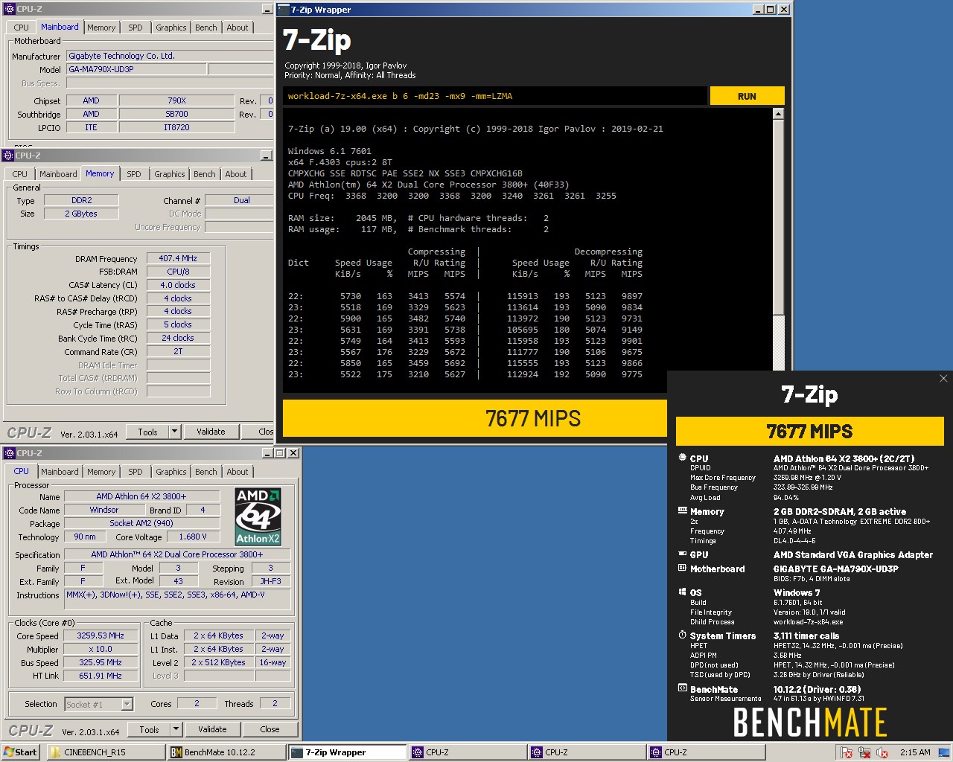Click the GA-MA790X-UD3P model field
Screen dimensions: 953x762
[x=136, y=69]
